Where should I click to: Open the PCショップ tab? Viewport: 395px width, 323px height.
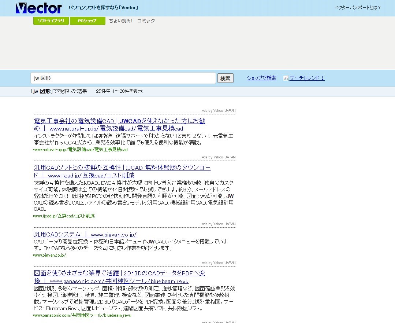pos(87,21)
